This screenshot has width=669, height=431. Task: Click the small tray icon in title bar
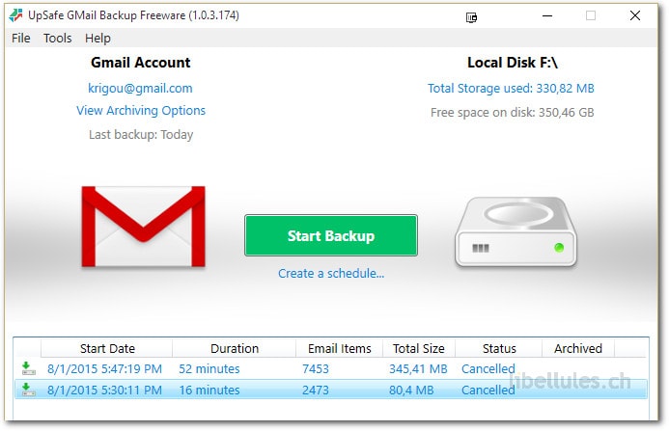coord(472,16)
